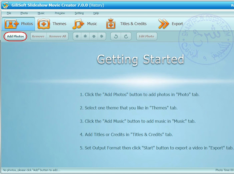Move photo down with arrow icon
The width and height of the screenshot is (234, 174).
point(94,36)
